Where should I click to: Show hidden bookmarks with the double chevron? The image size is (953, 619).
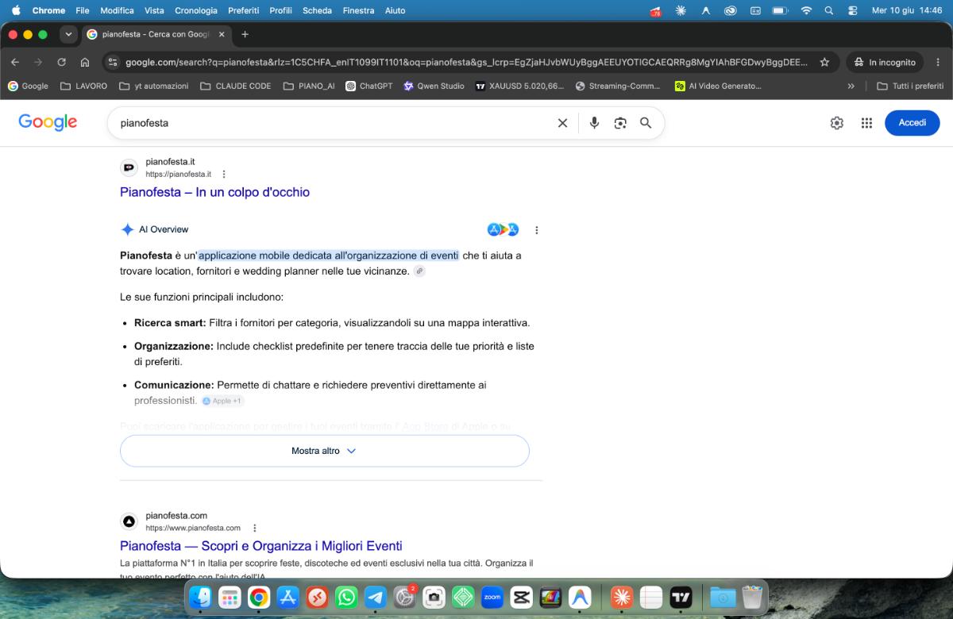coord(851,86)
